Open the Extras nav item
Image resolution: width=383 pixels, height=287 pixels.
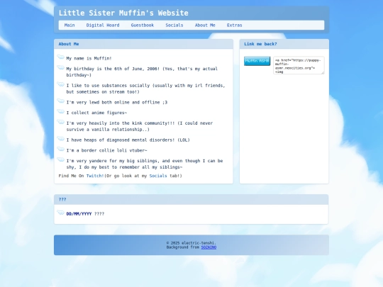tap(234, 25)
